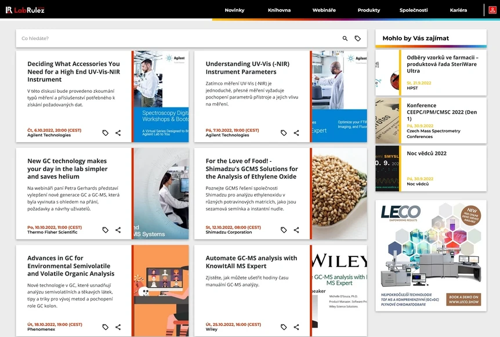Open Noc vědců 2022 event link
The height and width of the screenshot is (337, 500).
click(426, 154)
